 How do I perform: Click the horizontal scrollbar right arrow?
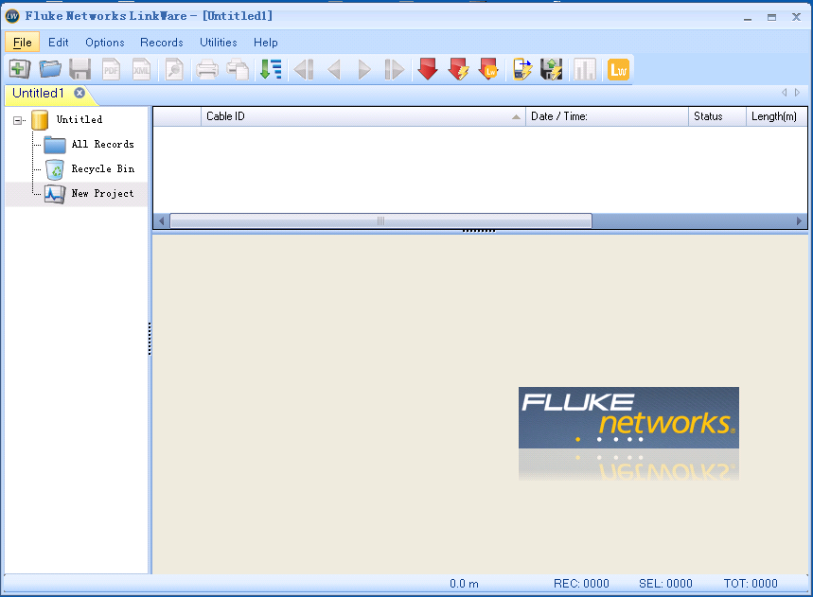tap(799, 220)
